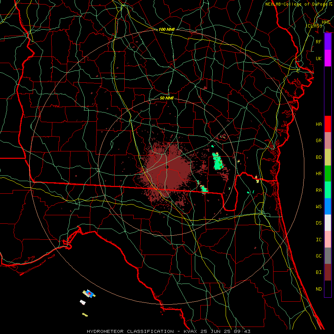The width and height of the screenshot is (334, 334).
Task: Click the yellow echo patch below the white one
Action: 85,315
